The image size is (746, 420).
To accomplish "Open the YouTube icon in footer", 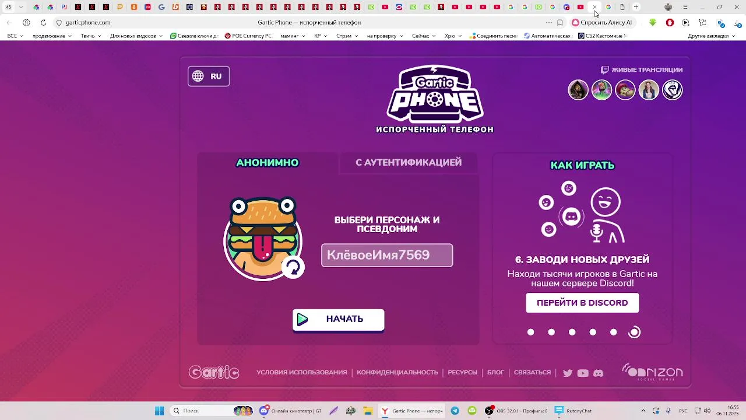I will click(x=583, y=373).
